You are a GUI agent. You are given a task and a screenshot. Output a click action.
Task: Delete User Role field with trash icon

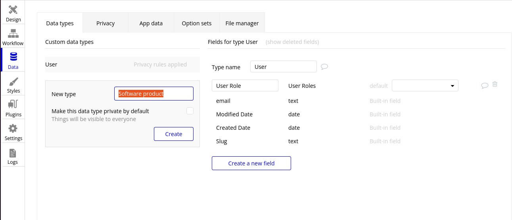(495, 84)
